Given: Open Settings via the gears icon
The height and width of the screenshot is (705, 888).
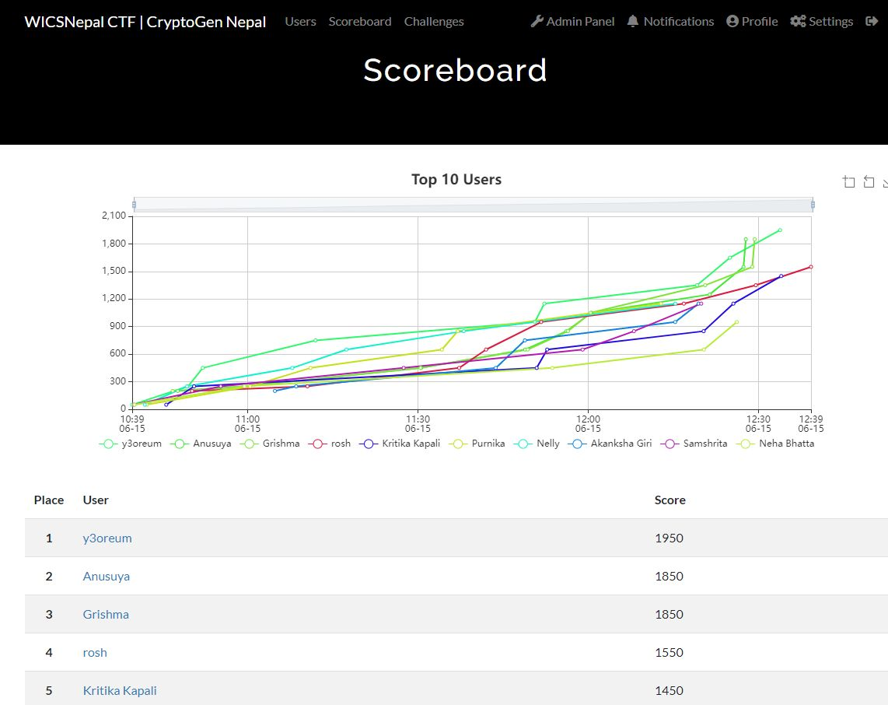Looking at the screenshot, I should [x=798, y=21].
